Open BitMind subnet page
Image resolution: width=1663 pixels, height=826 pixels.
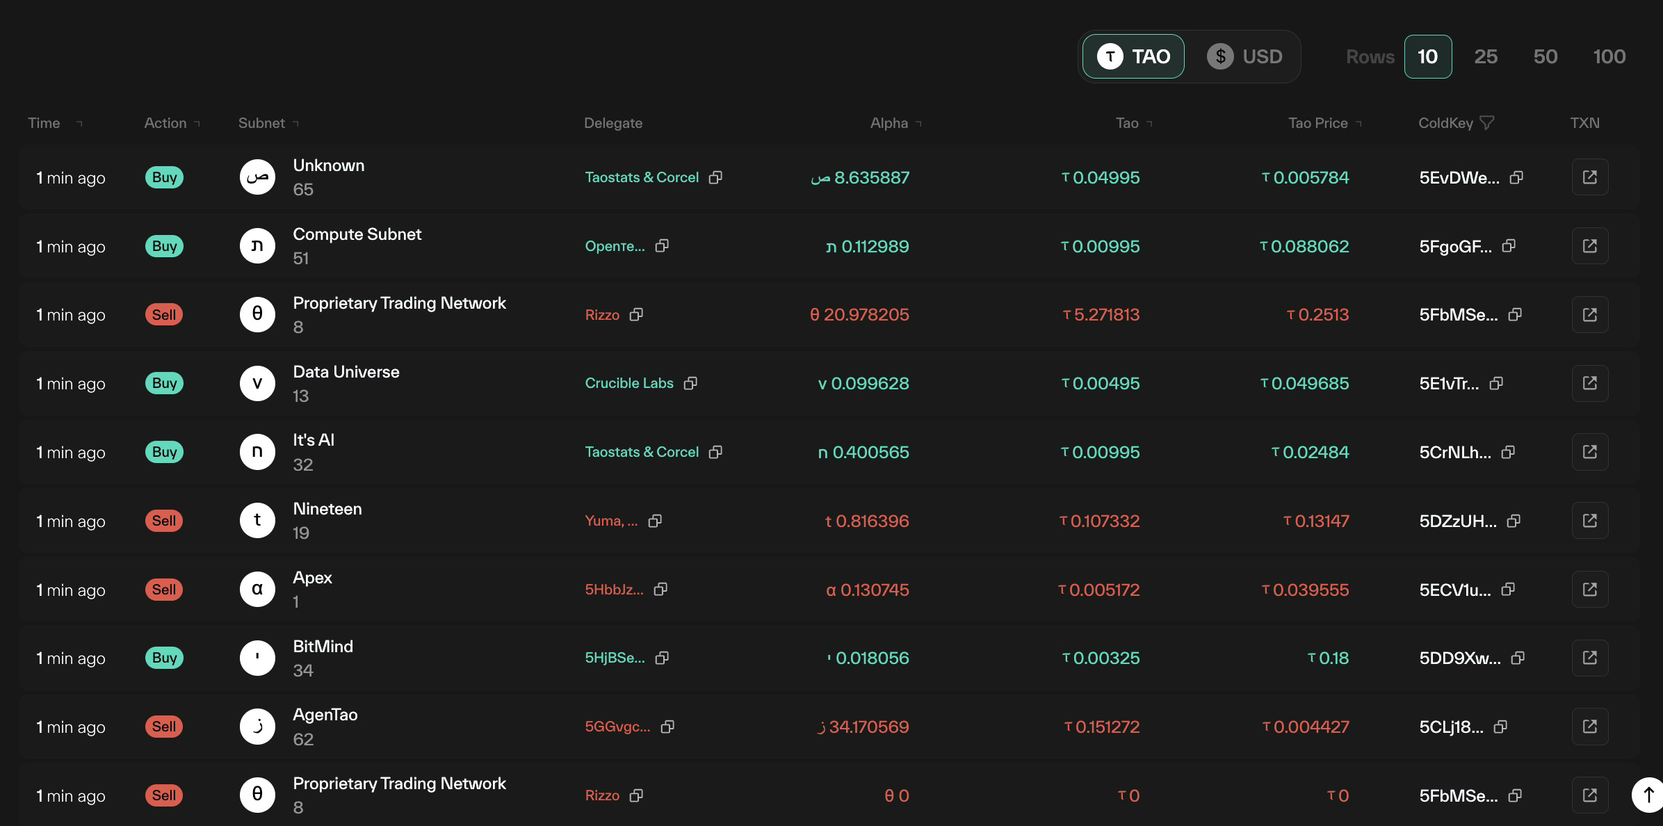tap(323, 647)
